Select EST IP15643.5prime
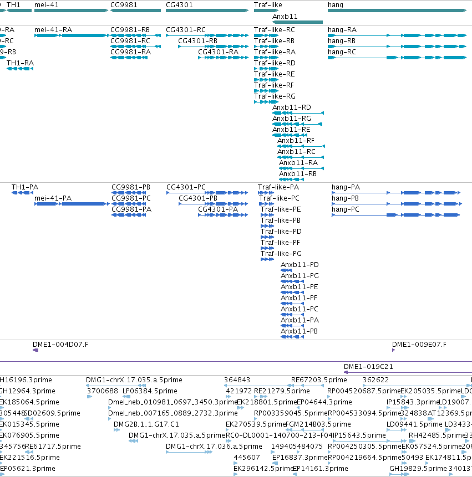The height and width of the screenshot is (477, 472). pos(369,441)
